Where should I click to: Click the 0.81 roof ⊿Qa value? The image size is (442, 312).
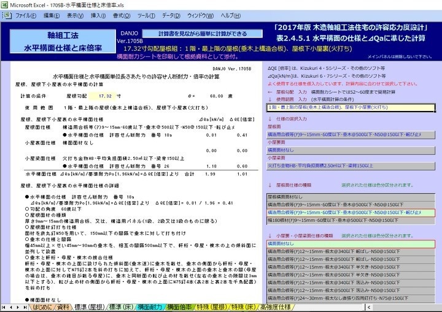click(211, 135)
